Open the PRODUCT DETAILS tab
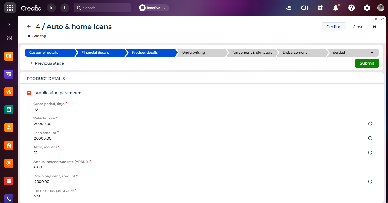388x203 pixels. point(46,79)
